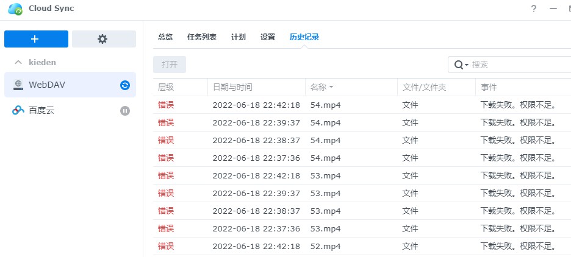Select 54.mp4 log entry at 22:37:36

(x=362, y=158)
